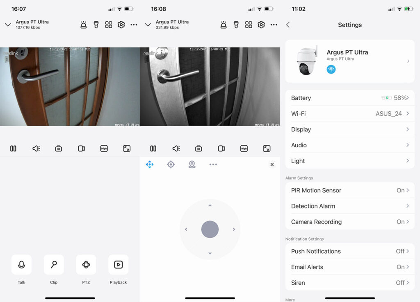Mute speaker on middle screen
Viewport: 420px width, 302px height.
point(176,149)
